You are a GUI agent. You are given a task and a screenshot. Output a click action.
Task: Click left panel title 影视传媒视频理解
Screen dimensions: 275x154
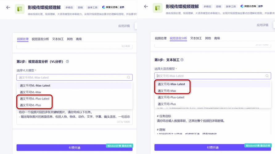44,7
